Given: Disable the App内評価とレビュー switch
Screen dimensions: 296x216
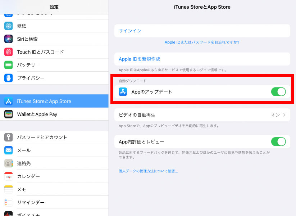Looking at the screenshot, I should point(278,141).
